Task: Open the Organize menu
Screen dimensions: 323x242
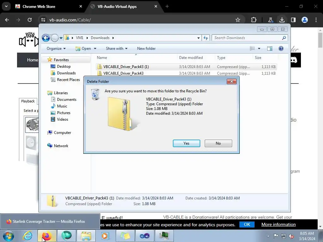Action: (x=56, y=49)
